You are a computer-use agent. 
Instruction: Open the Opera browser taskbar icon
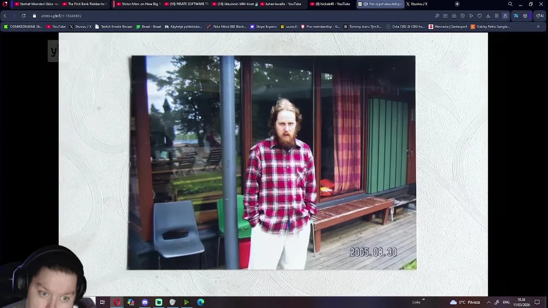(116, 302)
